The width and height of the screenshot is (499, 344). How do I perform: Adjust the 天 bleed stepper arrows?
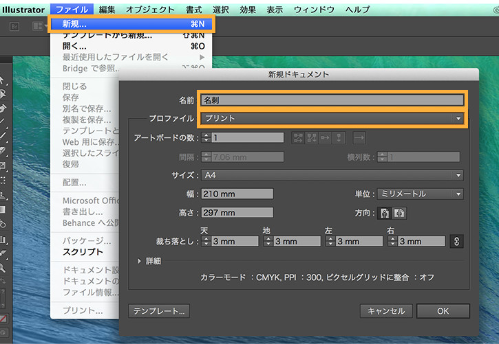click(x=206, y=241)
